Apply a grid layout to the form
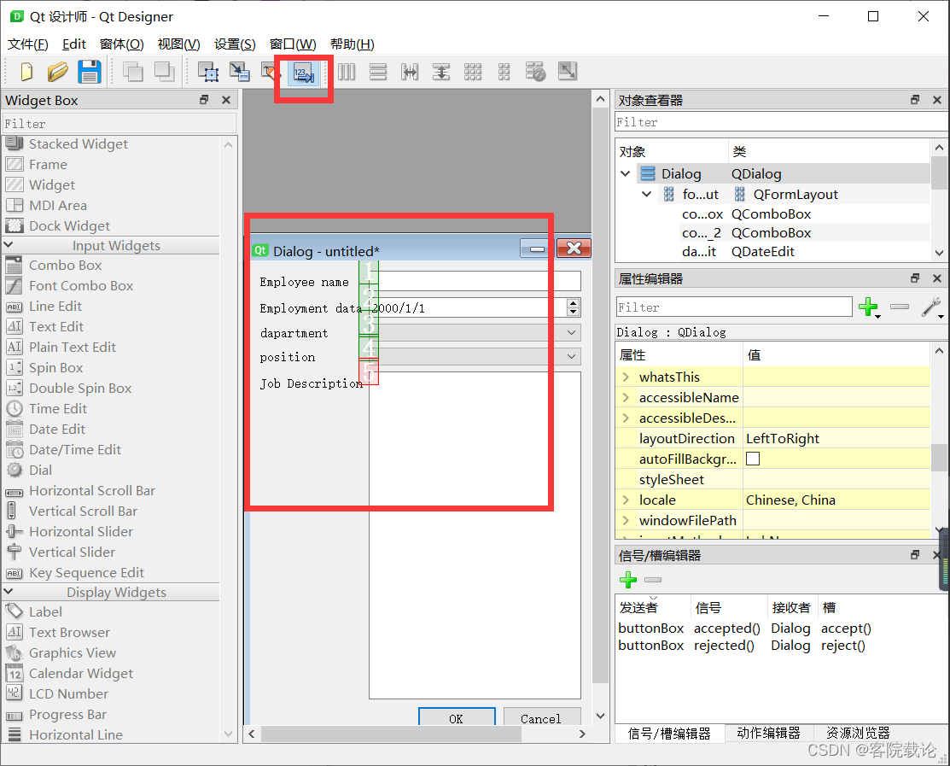 pos(473,72)
